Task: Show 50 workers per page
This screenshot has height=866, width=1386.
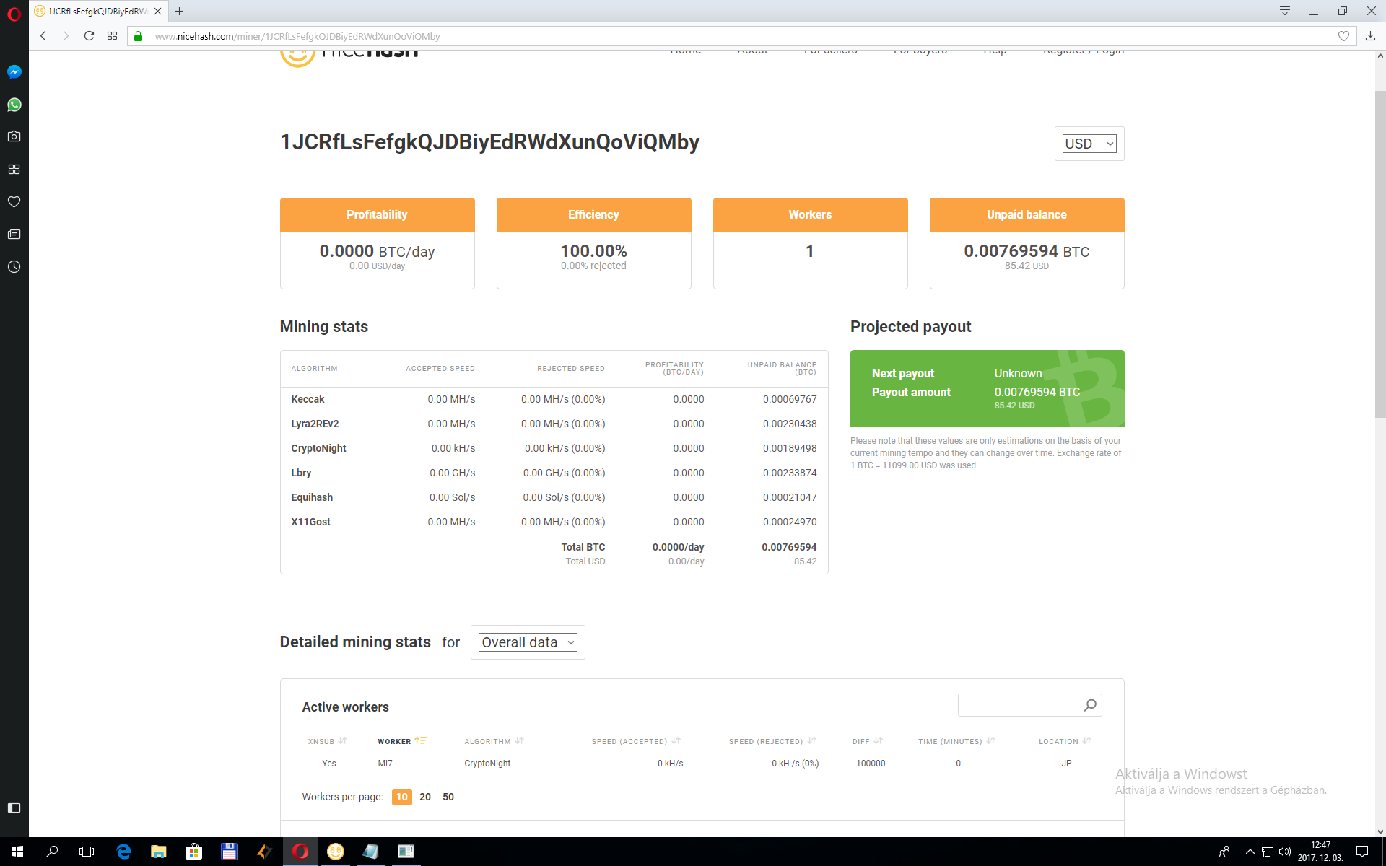Action: [448, 797]
